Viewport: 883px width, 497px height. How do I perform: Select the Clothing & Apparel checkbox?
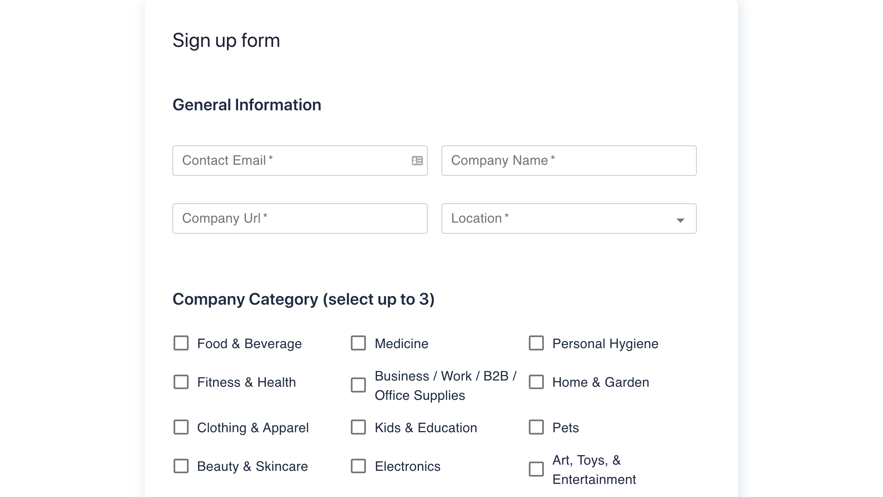(x=181, y=427)
